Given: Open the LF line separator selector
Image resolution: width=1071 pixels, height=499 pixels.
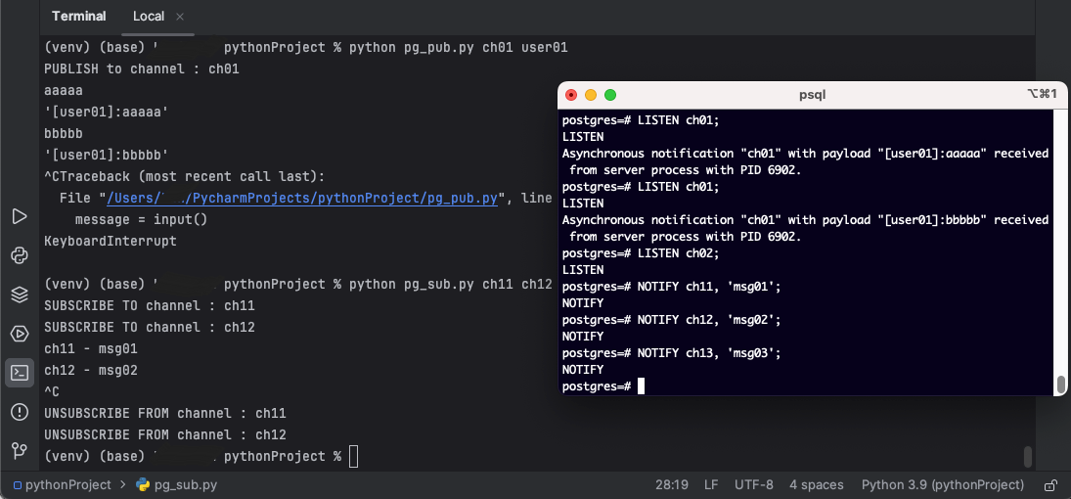Looking at the screenshot, I should pos(711,484).
